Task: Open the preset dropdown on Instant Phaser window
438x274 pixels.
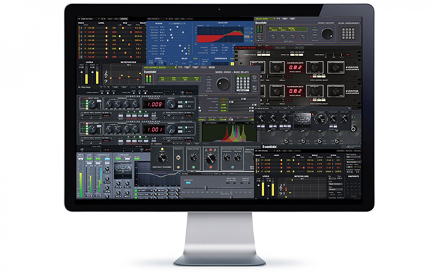Action: (x=162, y=144)
